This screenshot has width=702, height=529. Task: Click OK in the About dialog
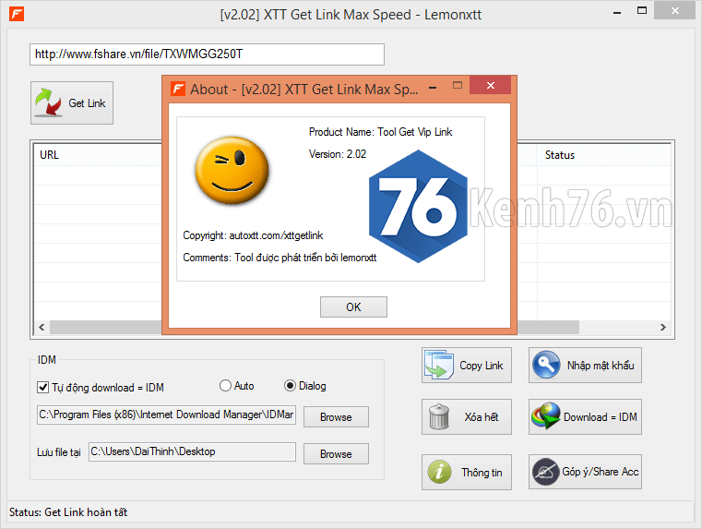click(x=353, y=307)
